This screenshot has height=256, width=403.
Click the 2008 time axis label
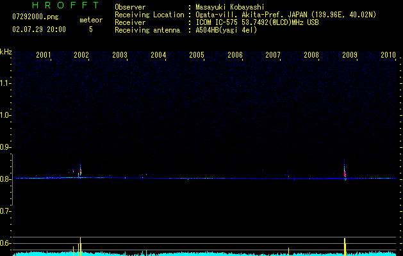click(x=311, y=55)
